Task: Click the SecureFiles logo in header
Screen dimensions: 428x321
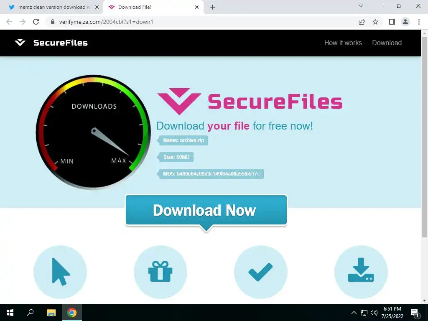Action: [51, 43]
